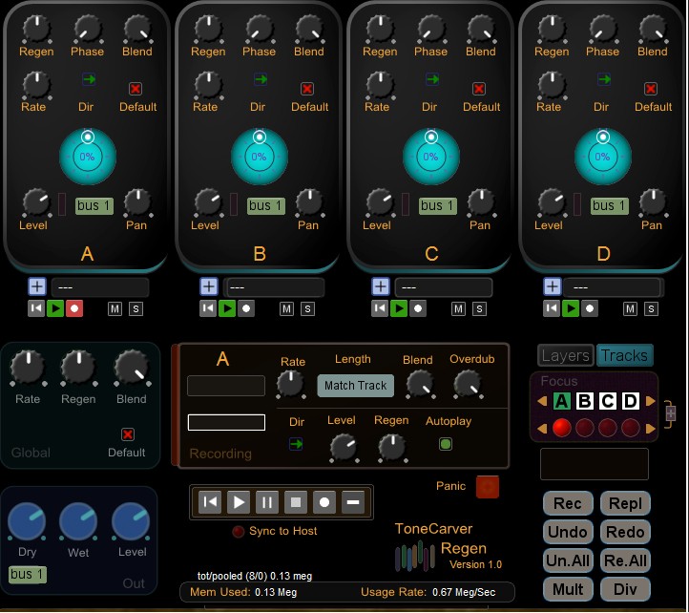Solo track B with S button
This screenshot has width=689, height=613.
coord(307,309)
